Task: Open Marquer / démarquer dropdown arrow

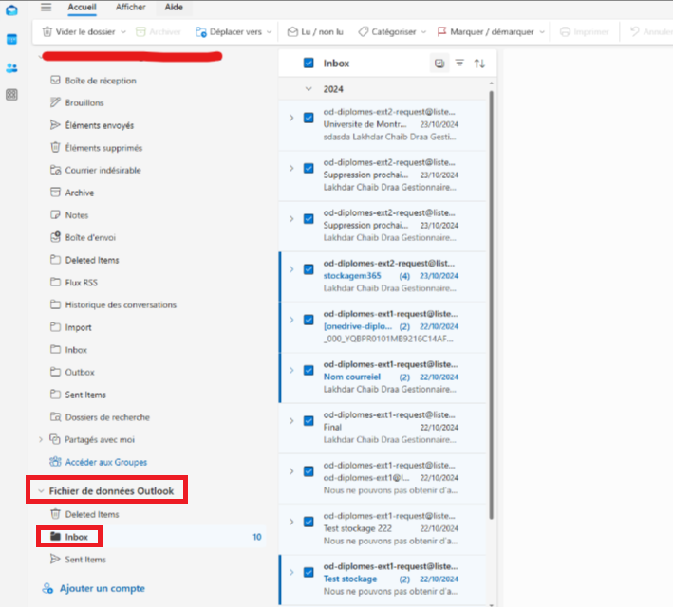Action: pos(542,31)
